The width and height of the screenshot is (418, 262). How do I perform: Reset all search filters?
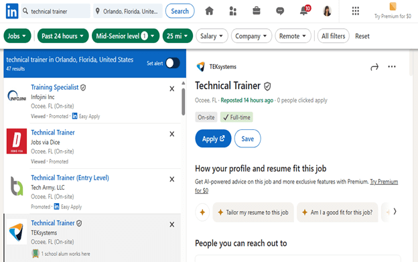tap(362, 36)
